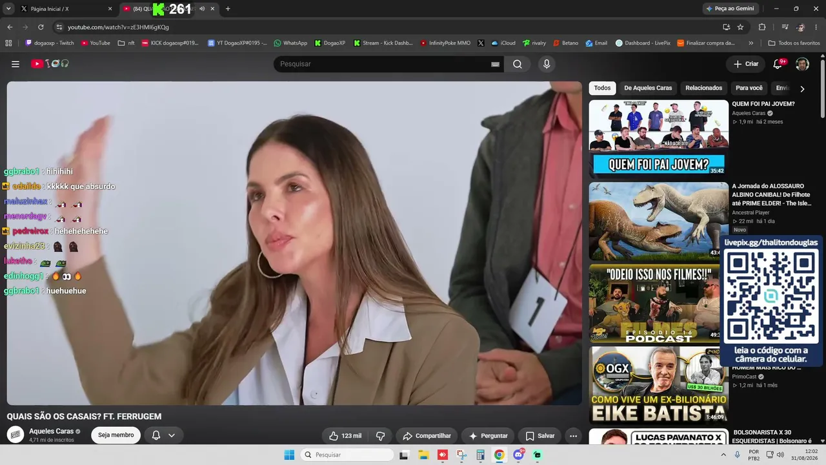Open the nft bookmarks folder
826x465 pixels.
coord(126,43)
